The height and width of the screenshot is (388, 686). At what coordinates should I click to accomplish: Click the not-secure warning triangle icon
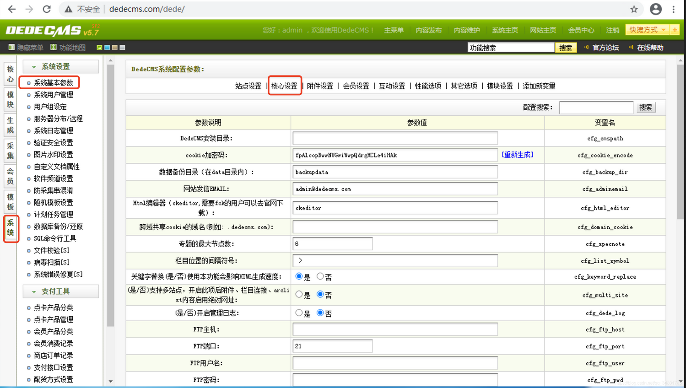[68, 9]
